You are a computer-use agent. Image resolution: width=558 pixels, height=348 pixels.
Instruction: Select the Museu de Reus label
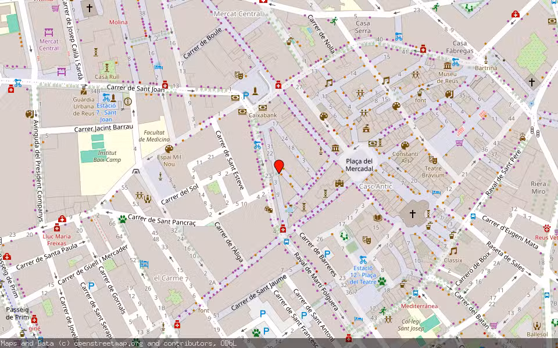point(448,77)
